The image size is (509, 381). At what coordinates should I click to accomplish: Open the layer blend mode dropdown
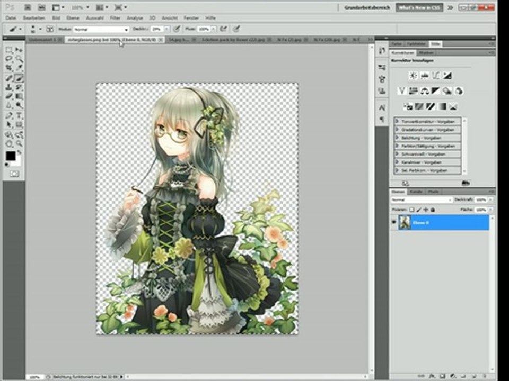click(422, 200)
